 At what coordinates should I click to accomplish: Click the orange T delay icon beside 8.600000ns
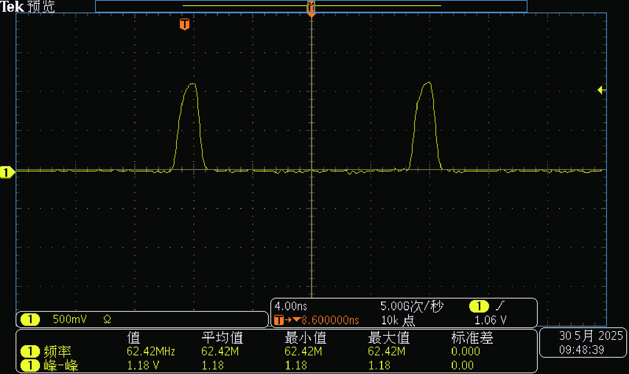(279, 320)
